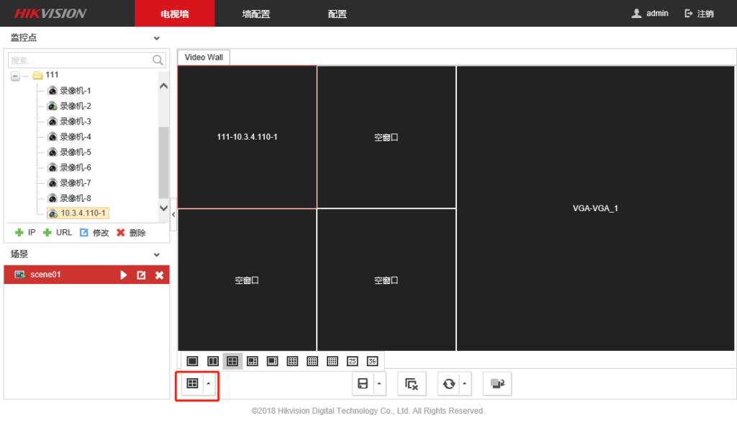
Task: Click the 删除 delete button
Action: (131, 233)
